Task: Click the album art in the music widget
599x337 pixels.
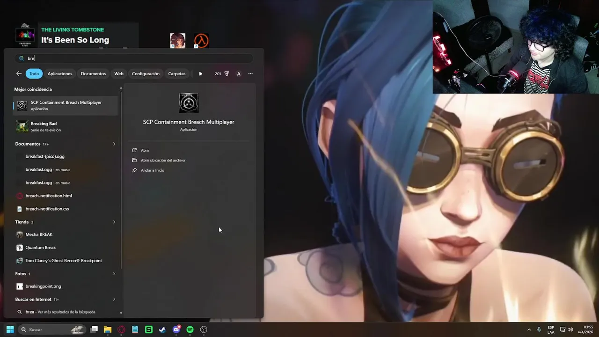Action: point(25,35)
